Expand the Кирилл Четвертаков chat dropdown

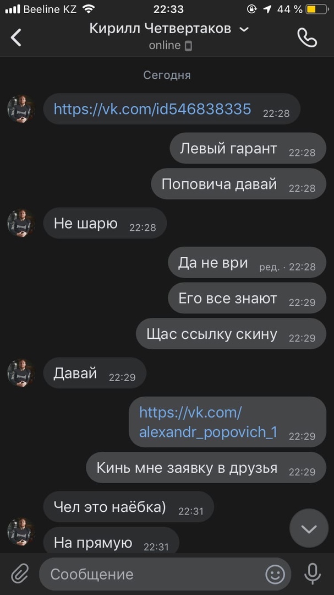pos(244,29)
